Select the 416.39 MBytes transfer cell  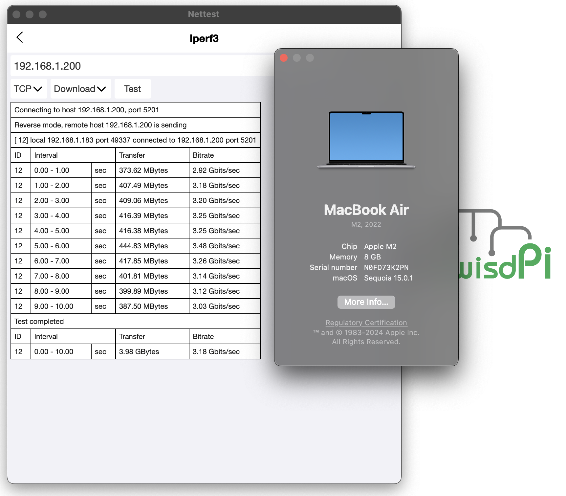152,215
